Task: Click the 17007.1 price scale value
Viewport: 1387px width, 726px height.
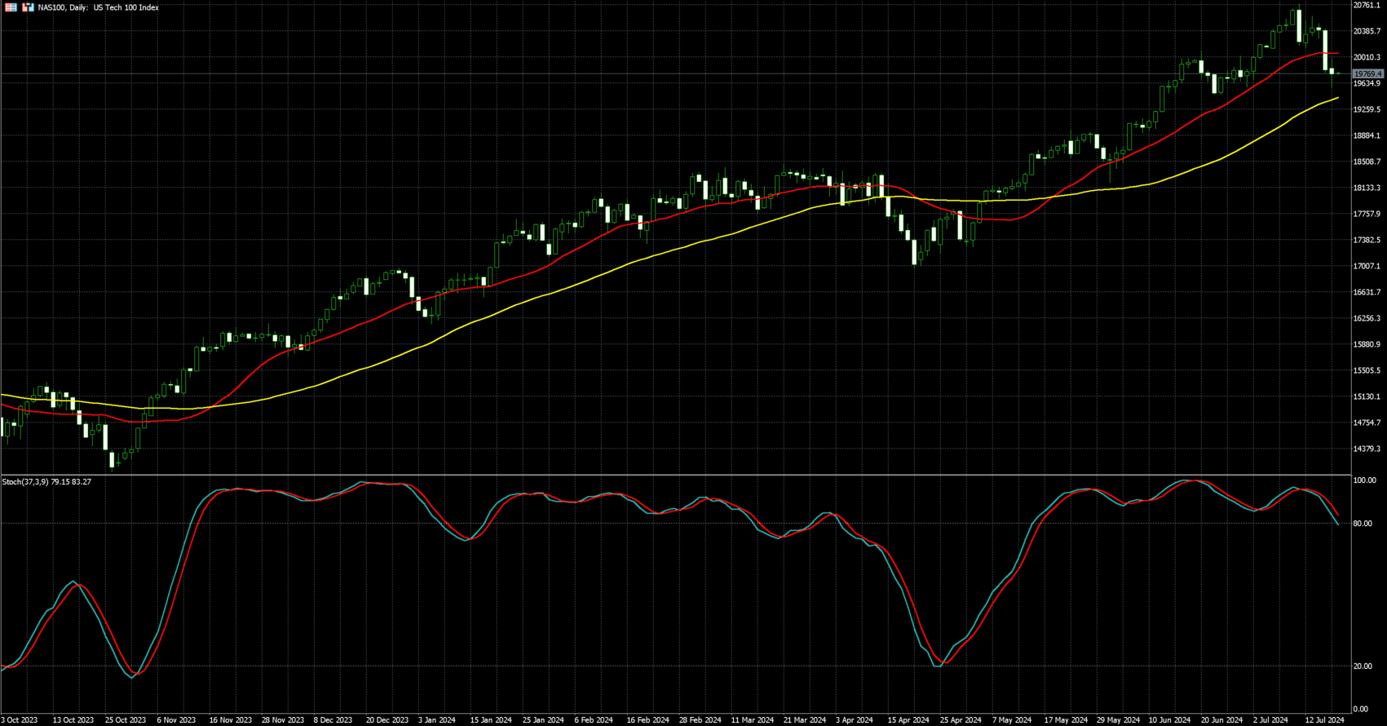Action: pos(1367,267)
